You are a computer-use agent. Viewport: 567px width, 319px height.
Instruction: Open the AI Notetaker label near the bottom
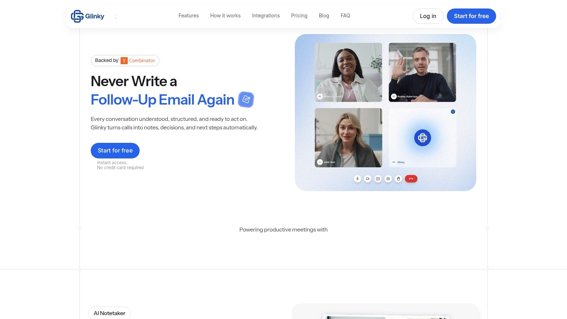(109, 313)
